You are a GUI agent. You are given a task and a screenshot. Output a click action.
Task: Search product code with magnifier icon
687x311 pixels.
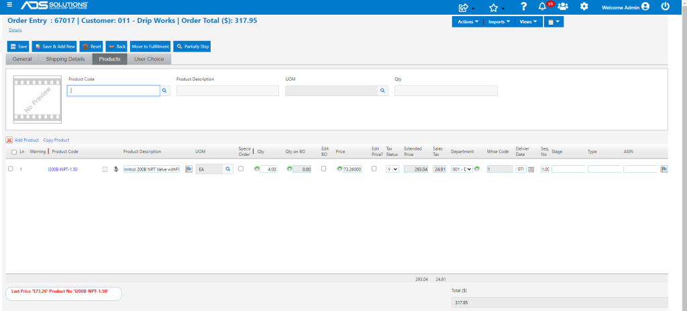(x=165, y=91)
